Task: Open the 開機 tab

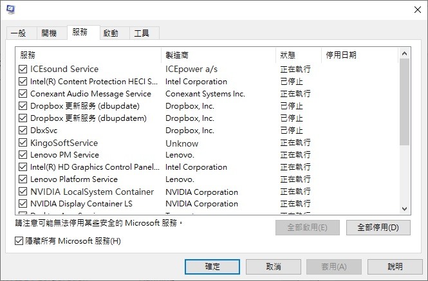Action: pyautogui.click(x=49, y=33)
